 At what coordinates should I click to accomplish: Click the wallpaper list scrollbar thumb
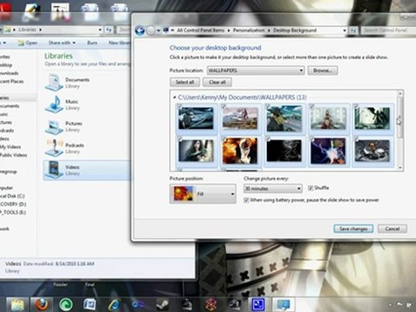click(400, 118)
